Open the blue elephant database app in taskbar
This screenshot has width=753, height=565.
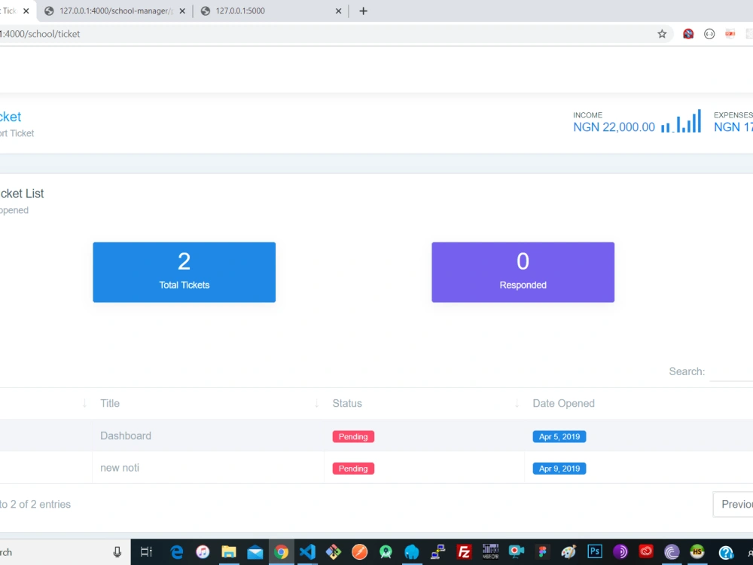[x=412, y=552]
